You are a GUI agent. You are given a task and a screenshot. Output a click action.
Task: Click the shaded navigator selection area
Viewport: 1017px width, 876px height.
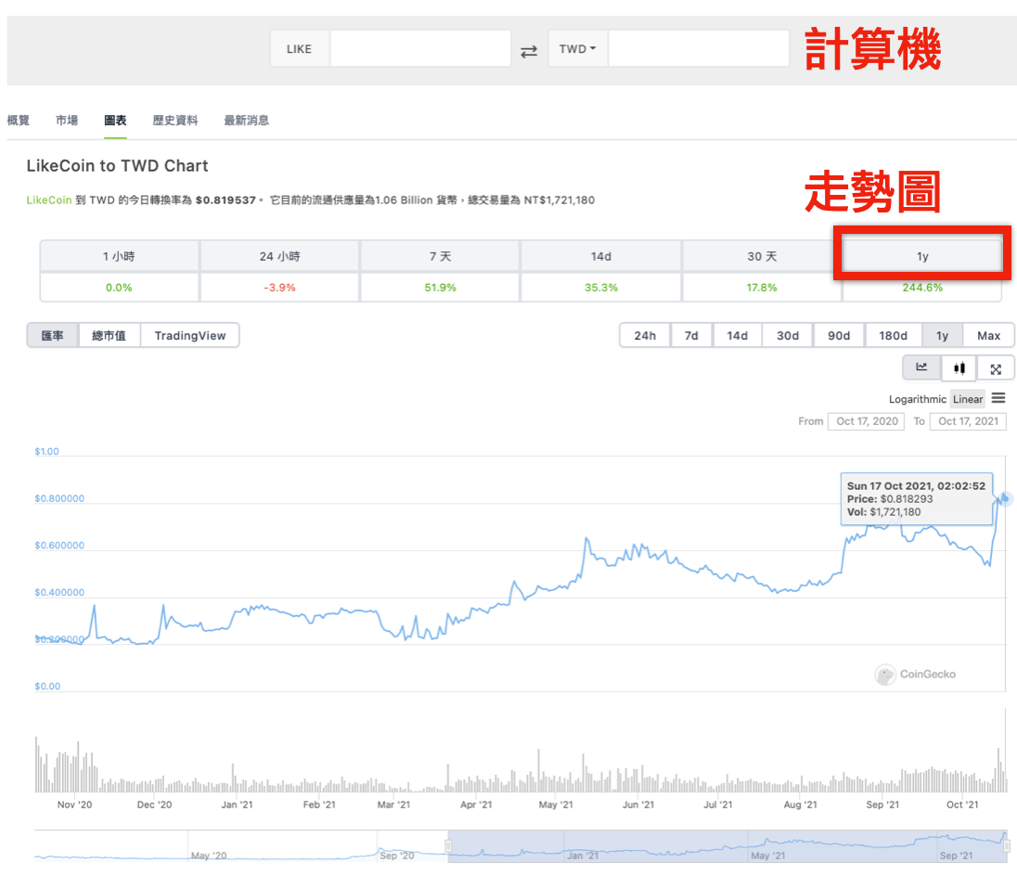727,846
